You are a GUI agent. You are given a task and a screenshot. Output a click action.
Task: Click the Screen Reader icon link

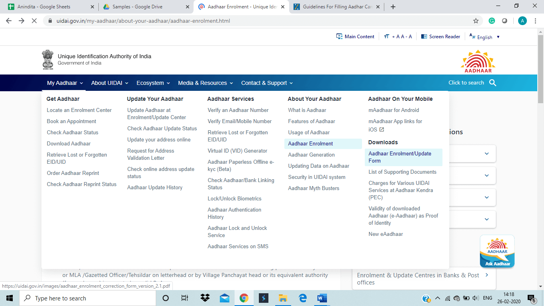(440, 37)
